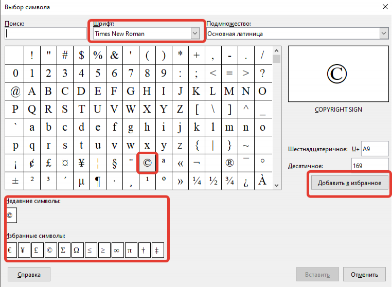Select the pilcrow ¶ paragraph symbol
The image size is (392, 287).
pos(98,181)
